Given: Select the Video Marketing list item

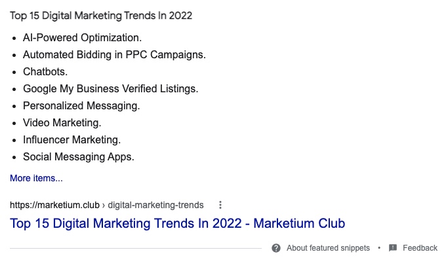Looking at the screenshot, I should (62, 123).
